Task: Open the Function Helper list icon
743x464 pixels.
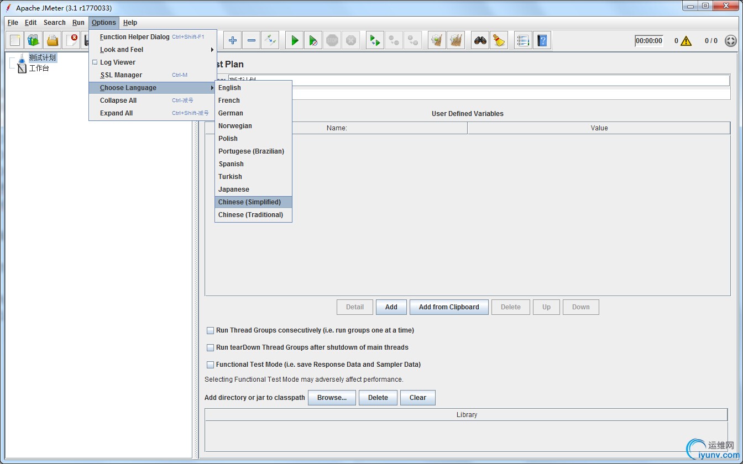Action: [x=524, y=40]
